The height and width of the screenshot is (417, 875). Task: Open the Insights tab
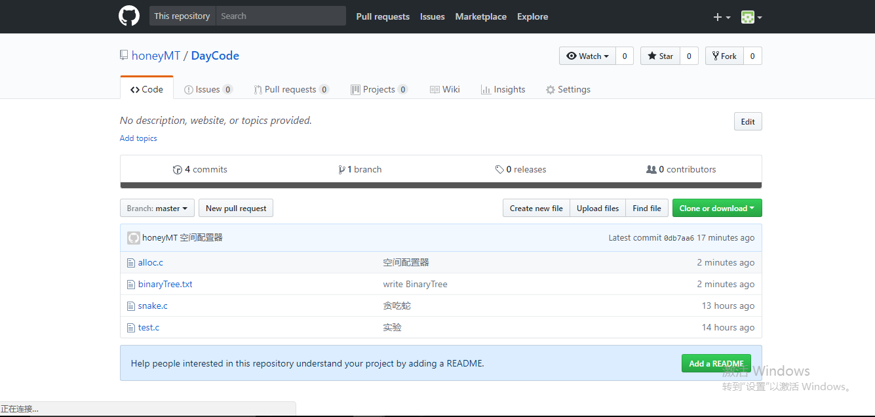503,90
